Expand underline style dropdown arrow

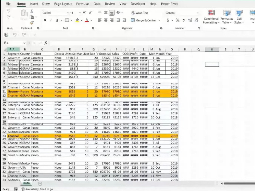tap(61, 20)
